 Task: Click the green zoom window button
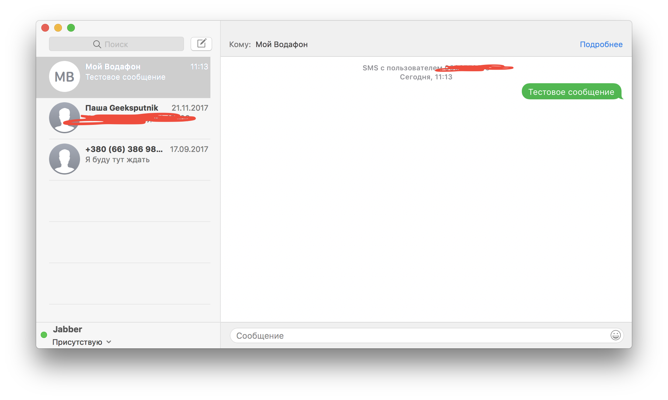tap(71, 28)
